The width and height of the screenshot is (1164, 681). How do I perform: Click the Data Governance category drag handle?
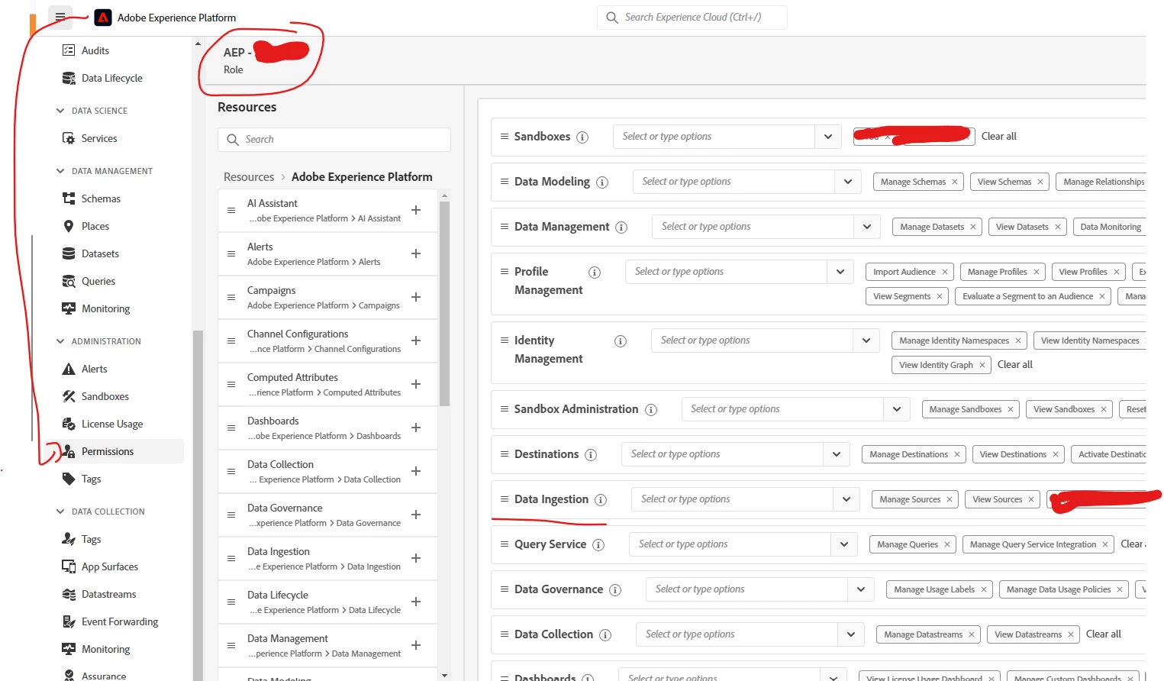click(505, 589)
